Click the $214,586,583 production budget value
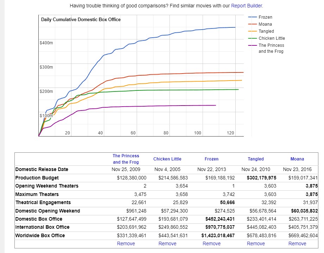The height and width of the screenshot is (253, 324). [x=173, y=178]
